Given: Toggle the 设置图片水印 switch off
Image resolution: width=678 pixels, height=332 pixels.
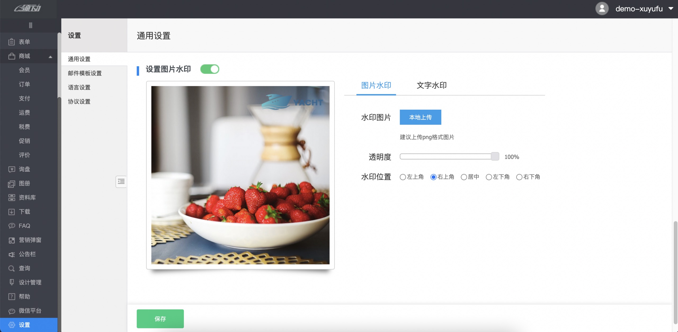Looking at the screenshot, I should [209, 69].
